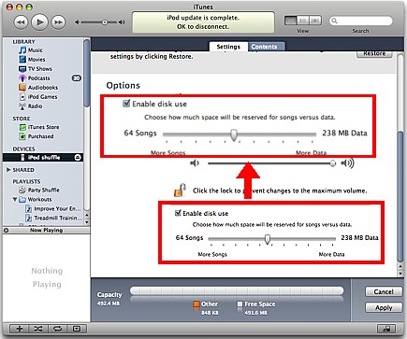Image resolution: width=407 pixels, height=339 pixels.
Task: Click the low-volume speaker icon by playback slider
Action: click(x=78, y=22)
